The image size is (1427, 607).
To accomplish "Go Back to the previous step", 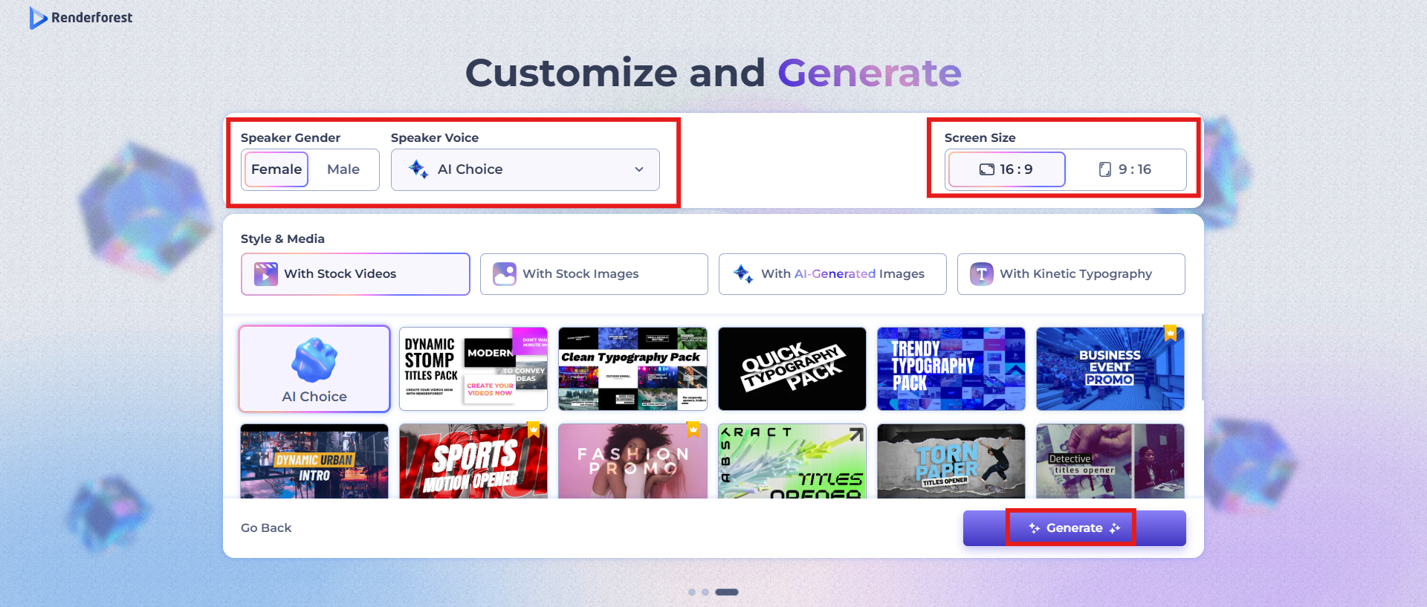I will coord(266,528).
